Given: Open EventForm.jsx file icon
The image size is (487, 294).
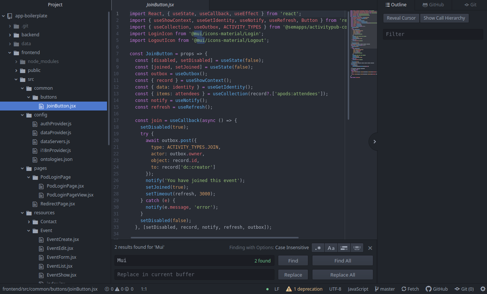Looking at the screenshot, I should [42, 257].
